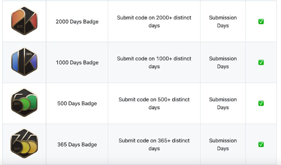Click the green checkmark for 365 Days Badge
The height and width of the screenshot is (165, 281).
pos(261,144)
